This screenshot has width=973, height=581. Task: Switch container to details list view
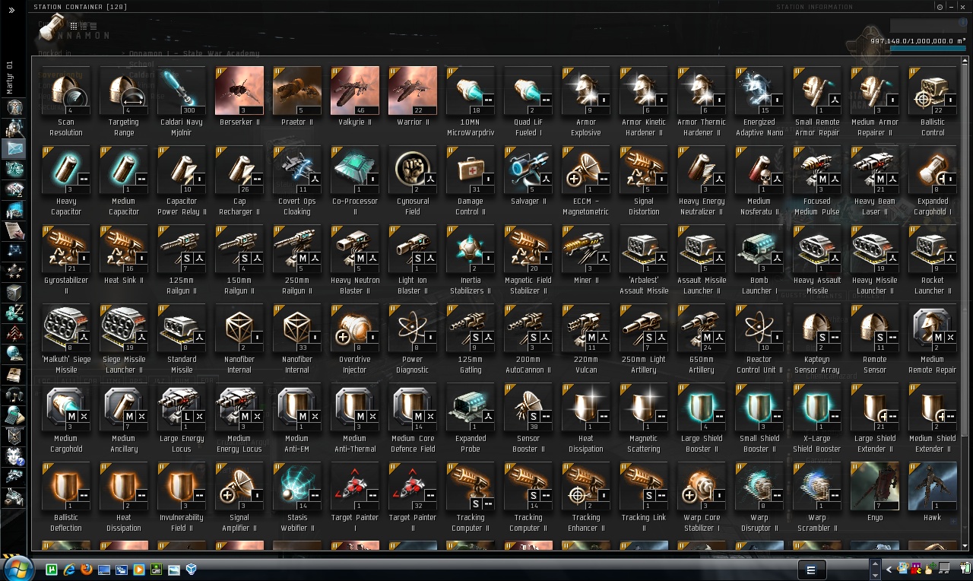pos(84,26)
